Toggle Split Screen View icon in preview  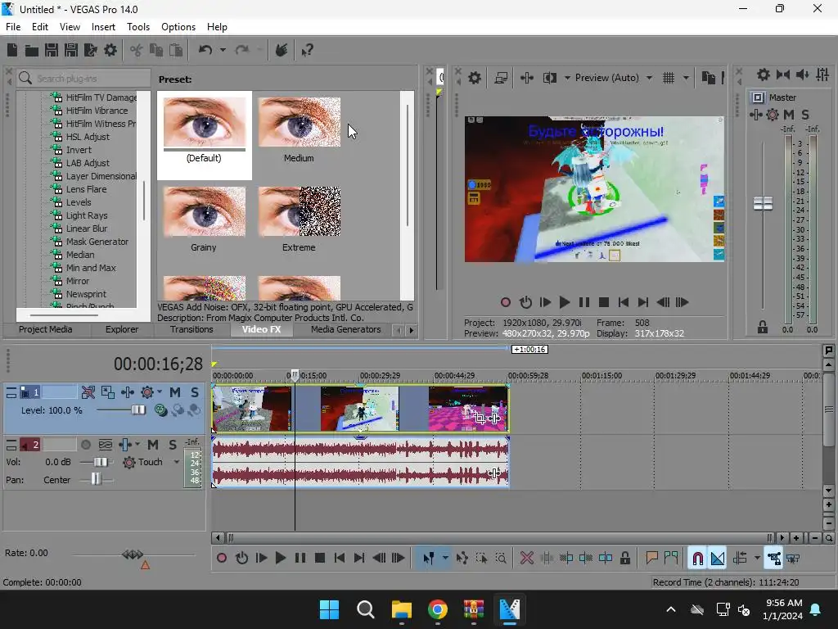tap(550, 78)
